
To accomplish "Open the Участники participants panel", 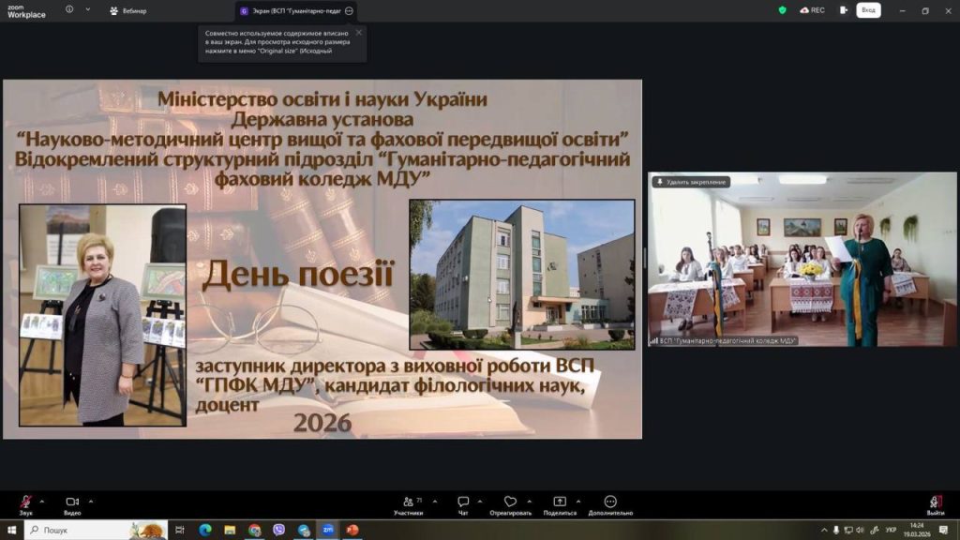I will 408,502.
